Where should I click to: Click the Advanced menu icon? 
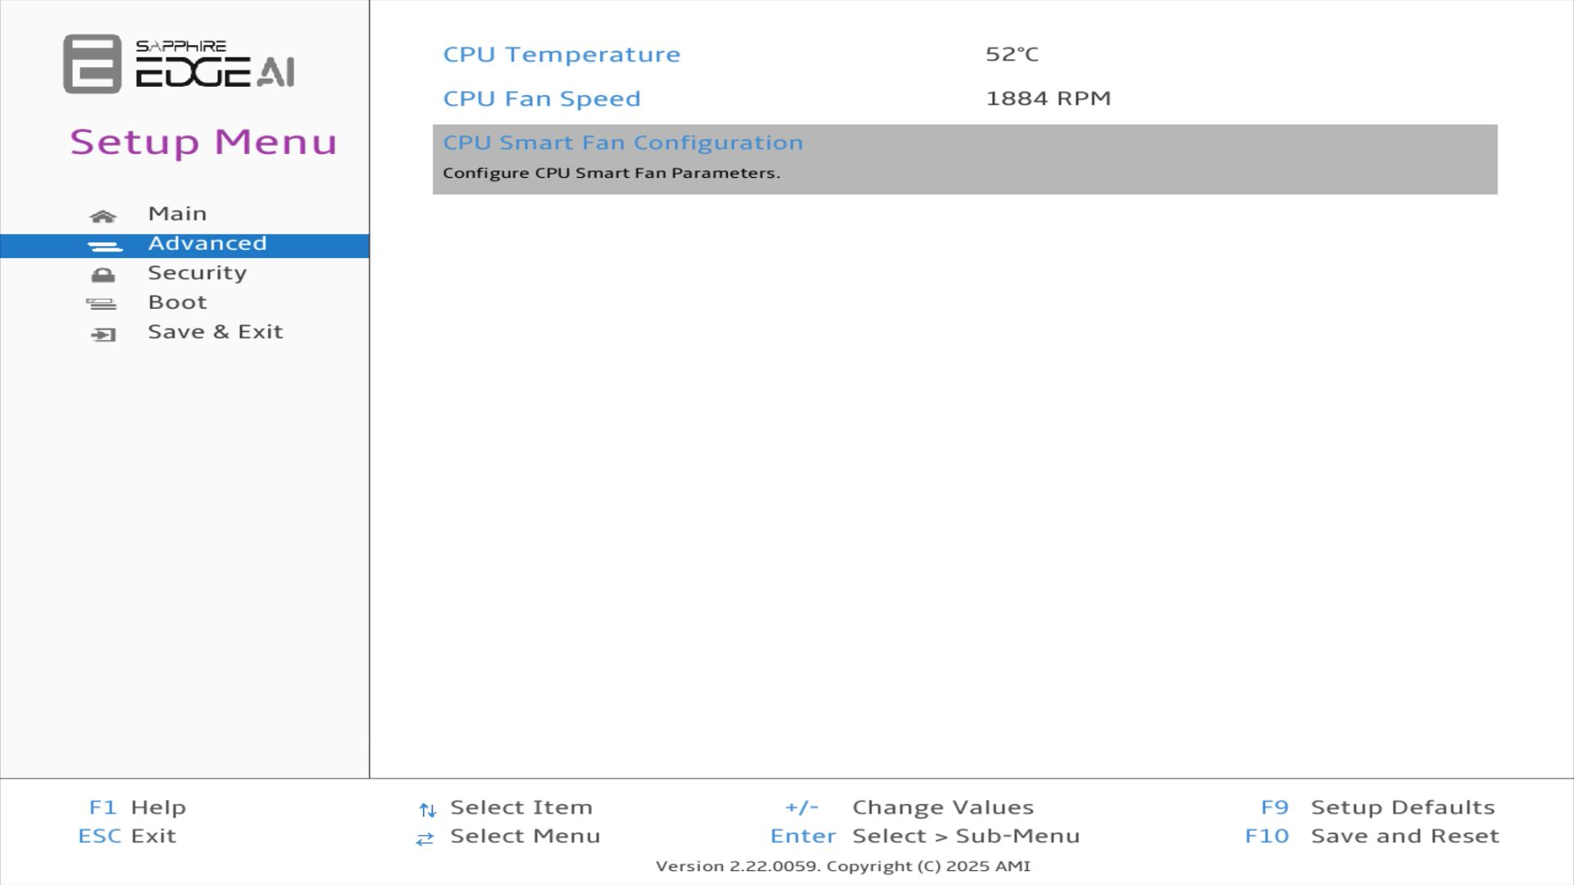pos(104,246)
